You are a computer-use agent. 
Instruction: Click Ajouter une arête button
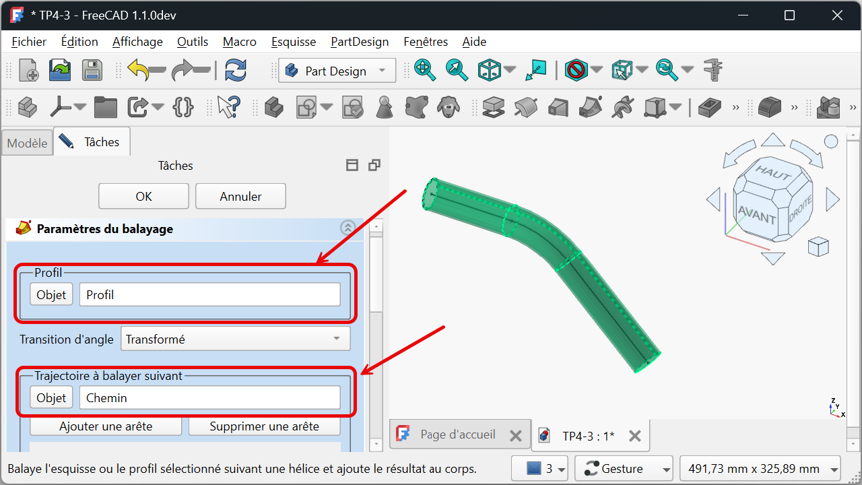coord(106,426)
